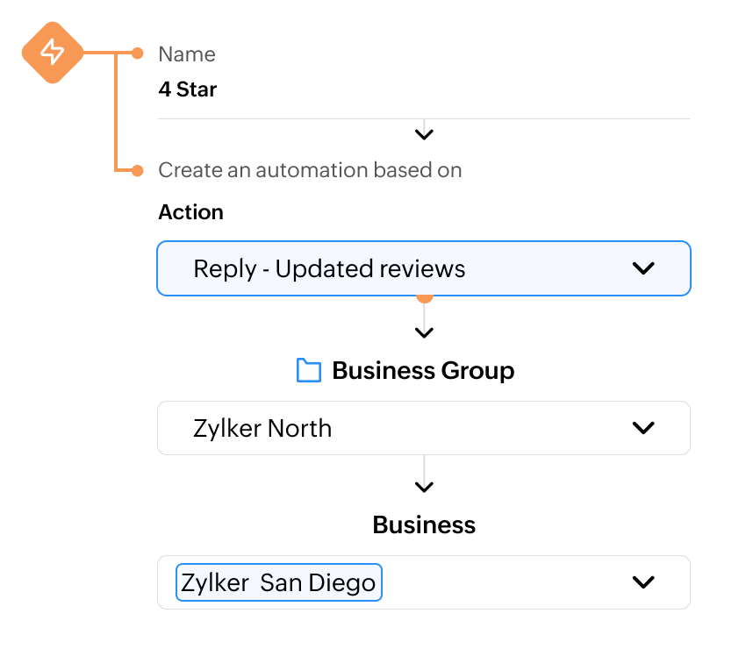The height and width of the screenshot is (649, 746).
Task: Click the orange bullet beside Create an automation
Action: (x=137, y=170)
